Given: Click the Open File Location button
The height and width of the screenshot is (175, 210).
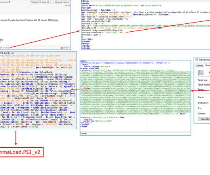Looking at the screenshot, I should [x=204, y=119].
